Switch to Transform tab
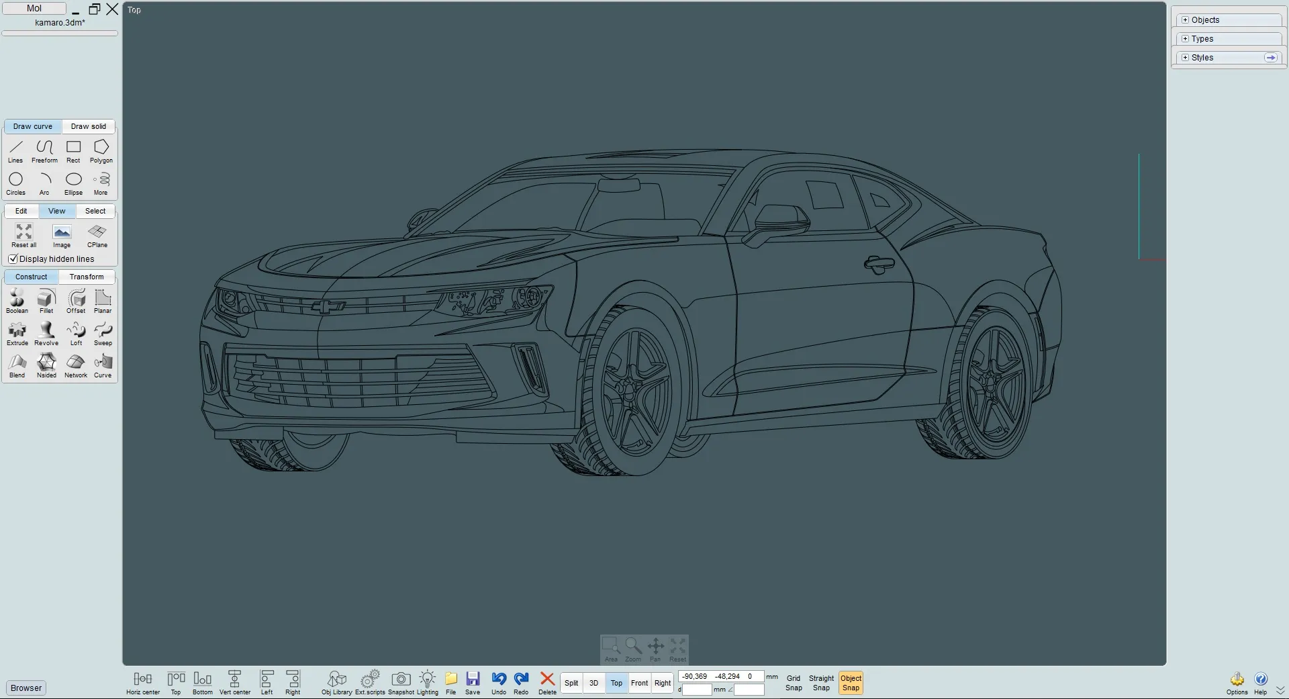Viewport: 1289px width, 699px height. click(x=87, y=277)
